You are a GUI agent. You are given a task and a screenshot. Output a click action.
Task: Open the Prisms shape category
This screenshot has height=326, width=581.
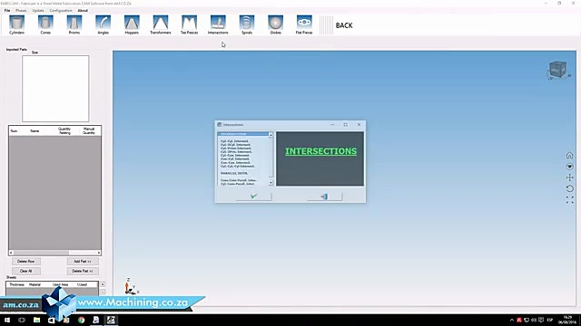[x=74, y=24]
